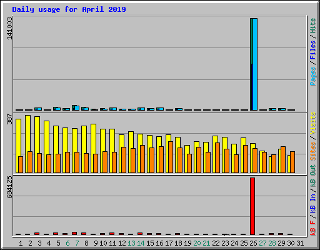The height and width of the screenshot is (250, 320).
Task: Click the small red kB bar for day 7
Action: [x=74, y=233]
